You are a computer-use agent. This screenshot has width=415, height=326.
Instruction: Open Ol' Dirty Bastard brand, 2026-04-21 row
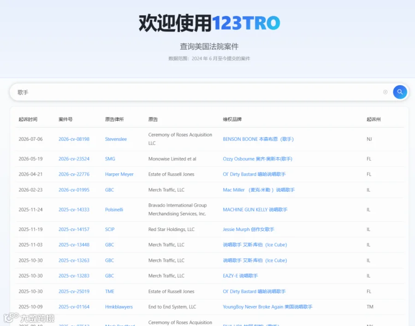[x=254, y=174]
